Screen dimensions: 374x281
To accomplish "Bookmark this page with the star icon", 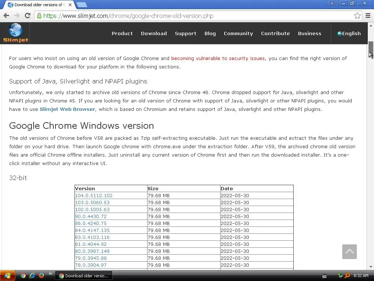I will [357, 16].
